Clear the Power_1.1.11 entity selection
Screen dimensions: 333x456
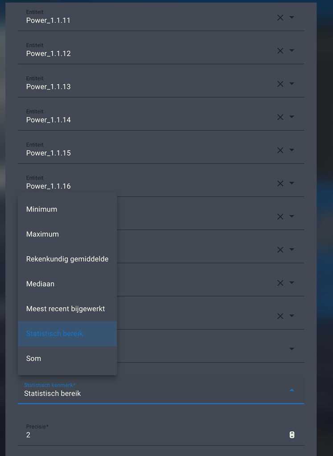(x=280, y=17)
